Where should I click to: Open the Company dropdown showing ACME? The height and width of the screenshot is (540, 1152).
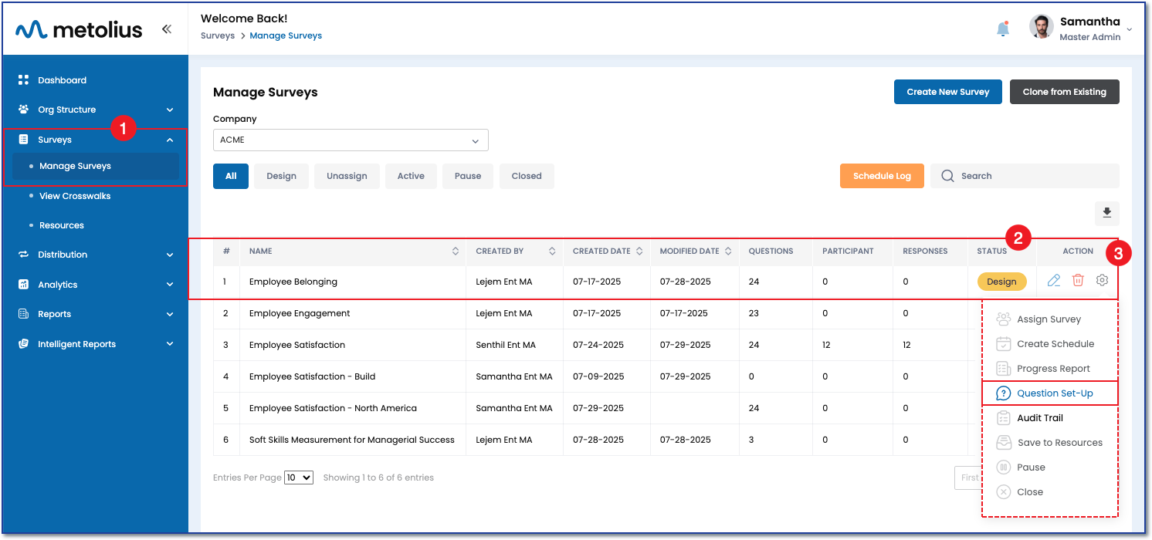[351, 140]
